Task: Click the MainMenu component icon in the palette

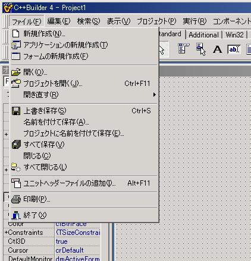Action: tap(184, 49)
